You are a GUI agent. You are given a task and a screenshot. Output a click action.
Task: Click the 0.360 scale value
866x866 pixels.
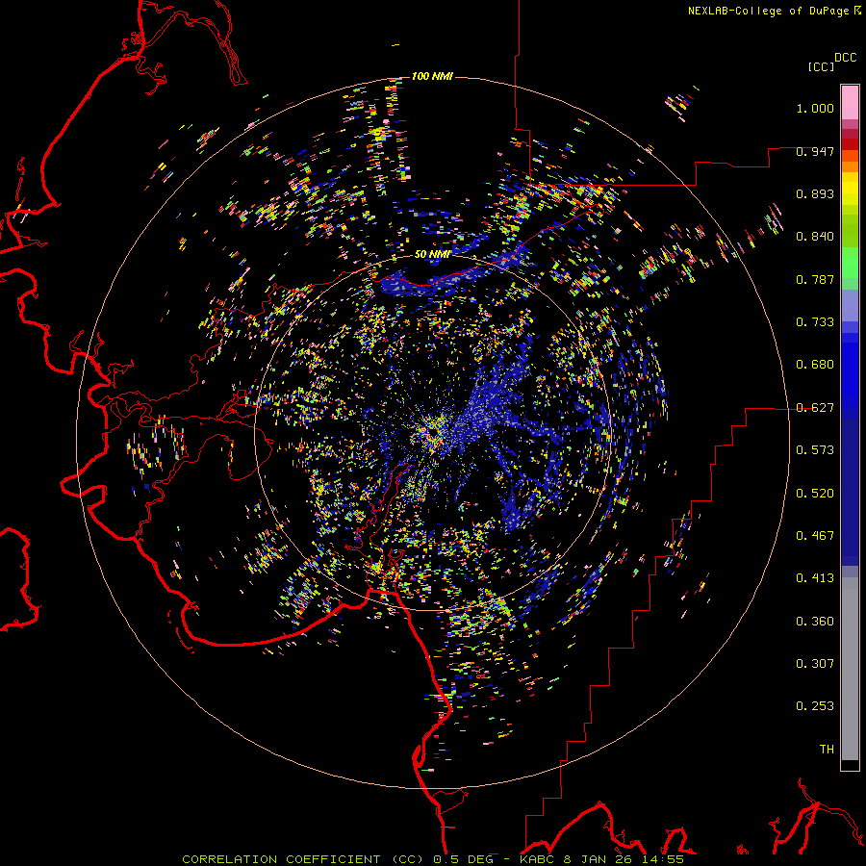point(815,622)
